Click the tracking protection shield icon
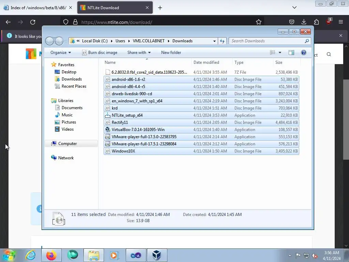Image resolution: width=349 pixels, height=262 pixels. (66, 22)
